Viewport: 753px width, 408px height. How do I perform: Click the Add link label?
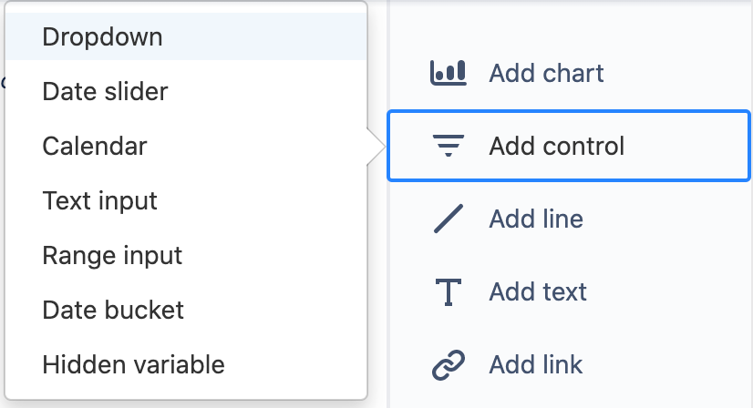pos(536,364)
